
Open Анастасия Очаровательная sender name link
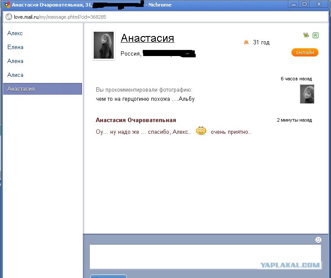[x=136, y=120]
